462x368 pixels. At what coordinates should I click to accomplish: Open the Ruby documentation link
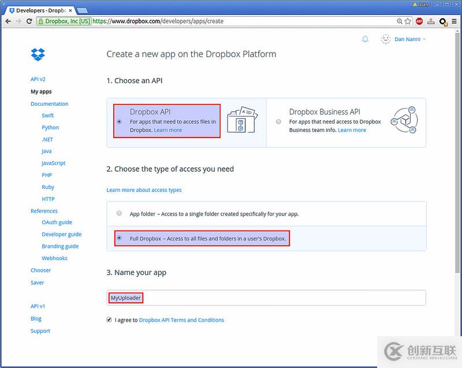(48, 187)
